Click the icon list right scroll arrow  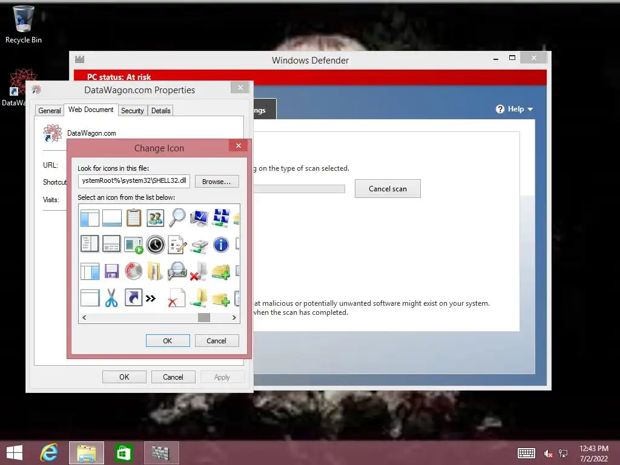234,317
